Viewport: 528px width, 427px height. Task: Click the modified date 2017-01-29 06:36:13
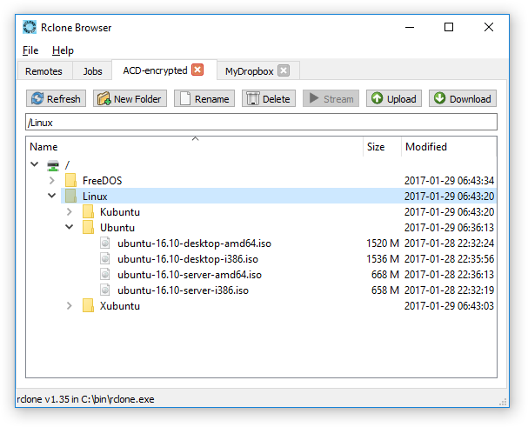tap(449, 228)
